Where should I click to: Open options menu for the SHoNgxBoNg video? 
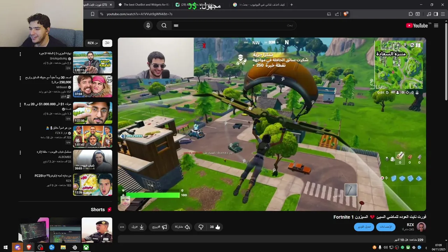point(20,54)
